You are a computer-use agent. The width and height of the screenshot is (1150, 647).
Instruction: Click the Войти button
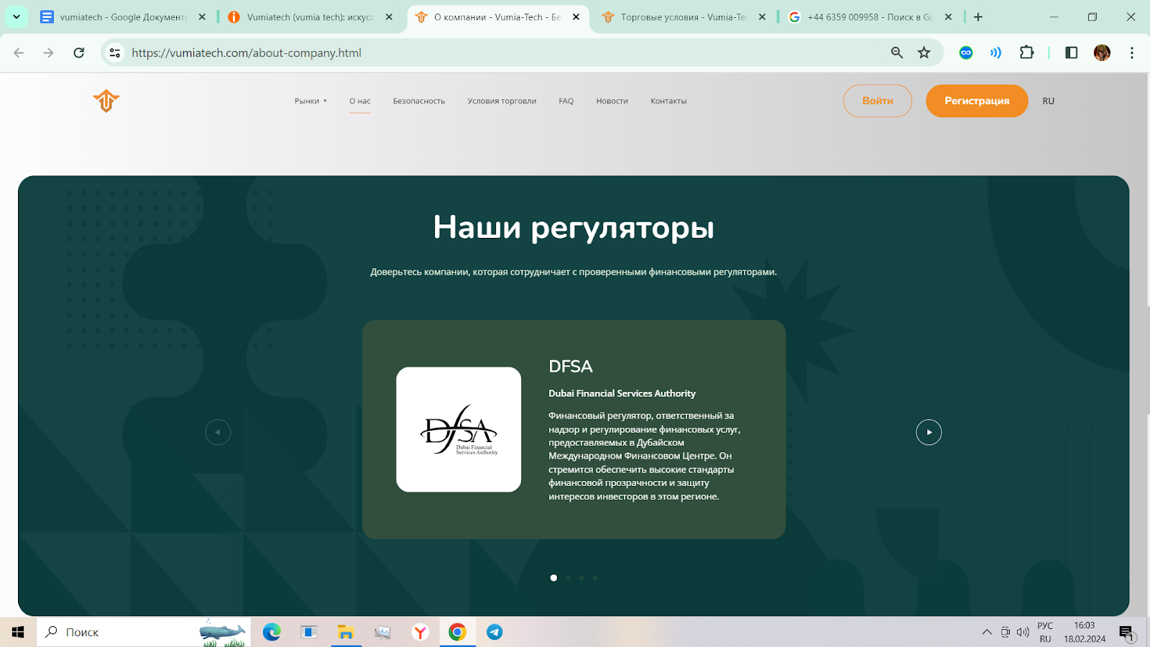coord(878,101)
